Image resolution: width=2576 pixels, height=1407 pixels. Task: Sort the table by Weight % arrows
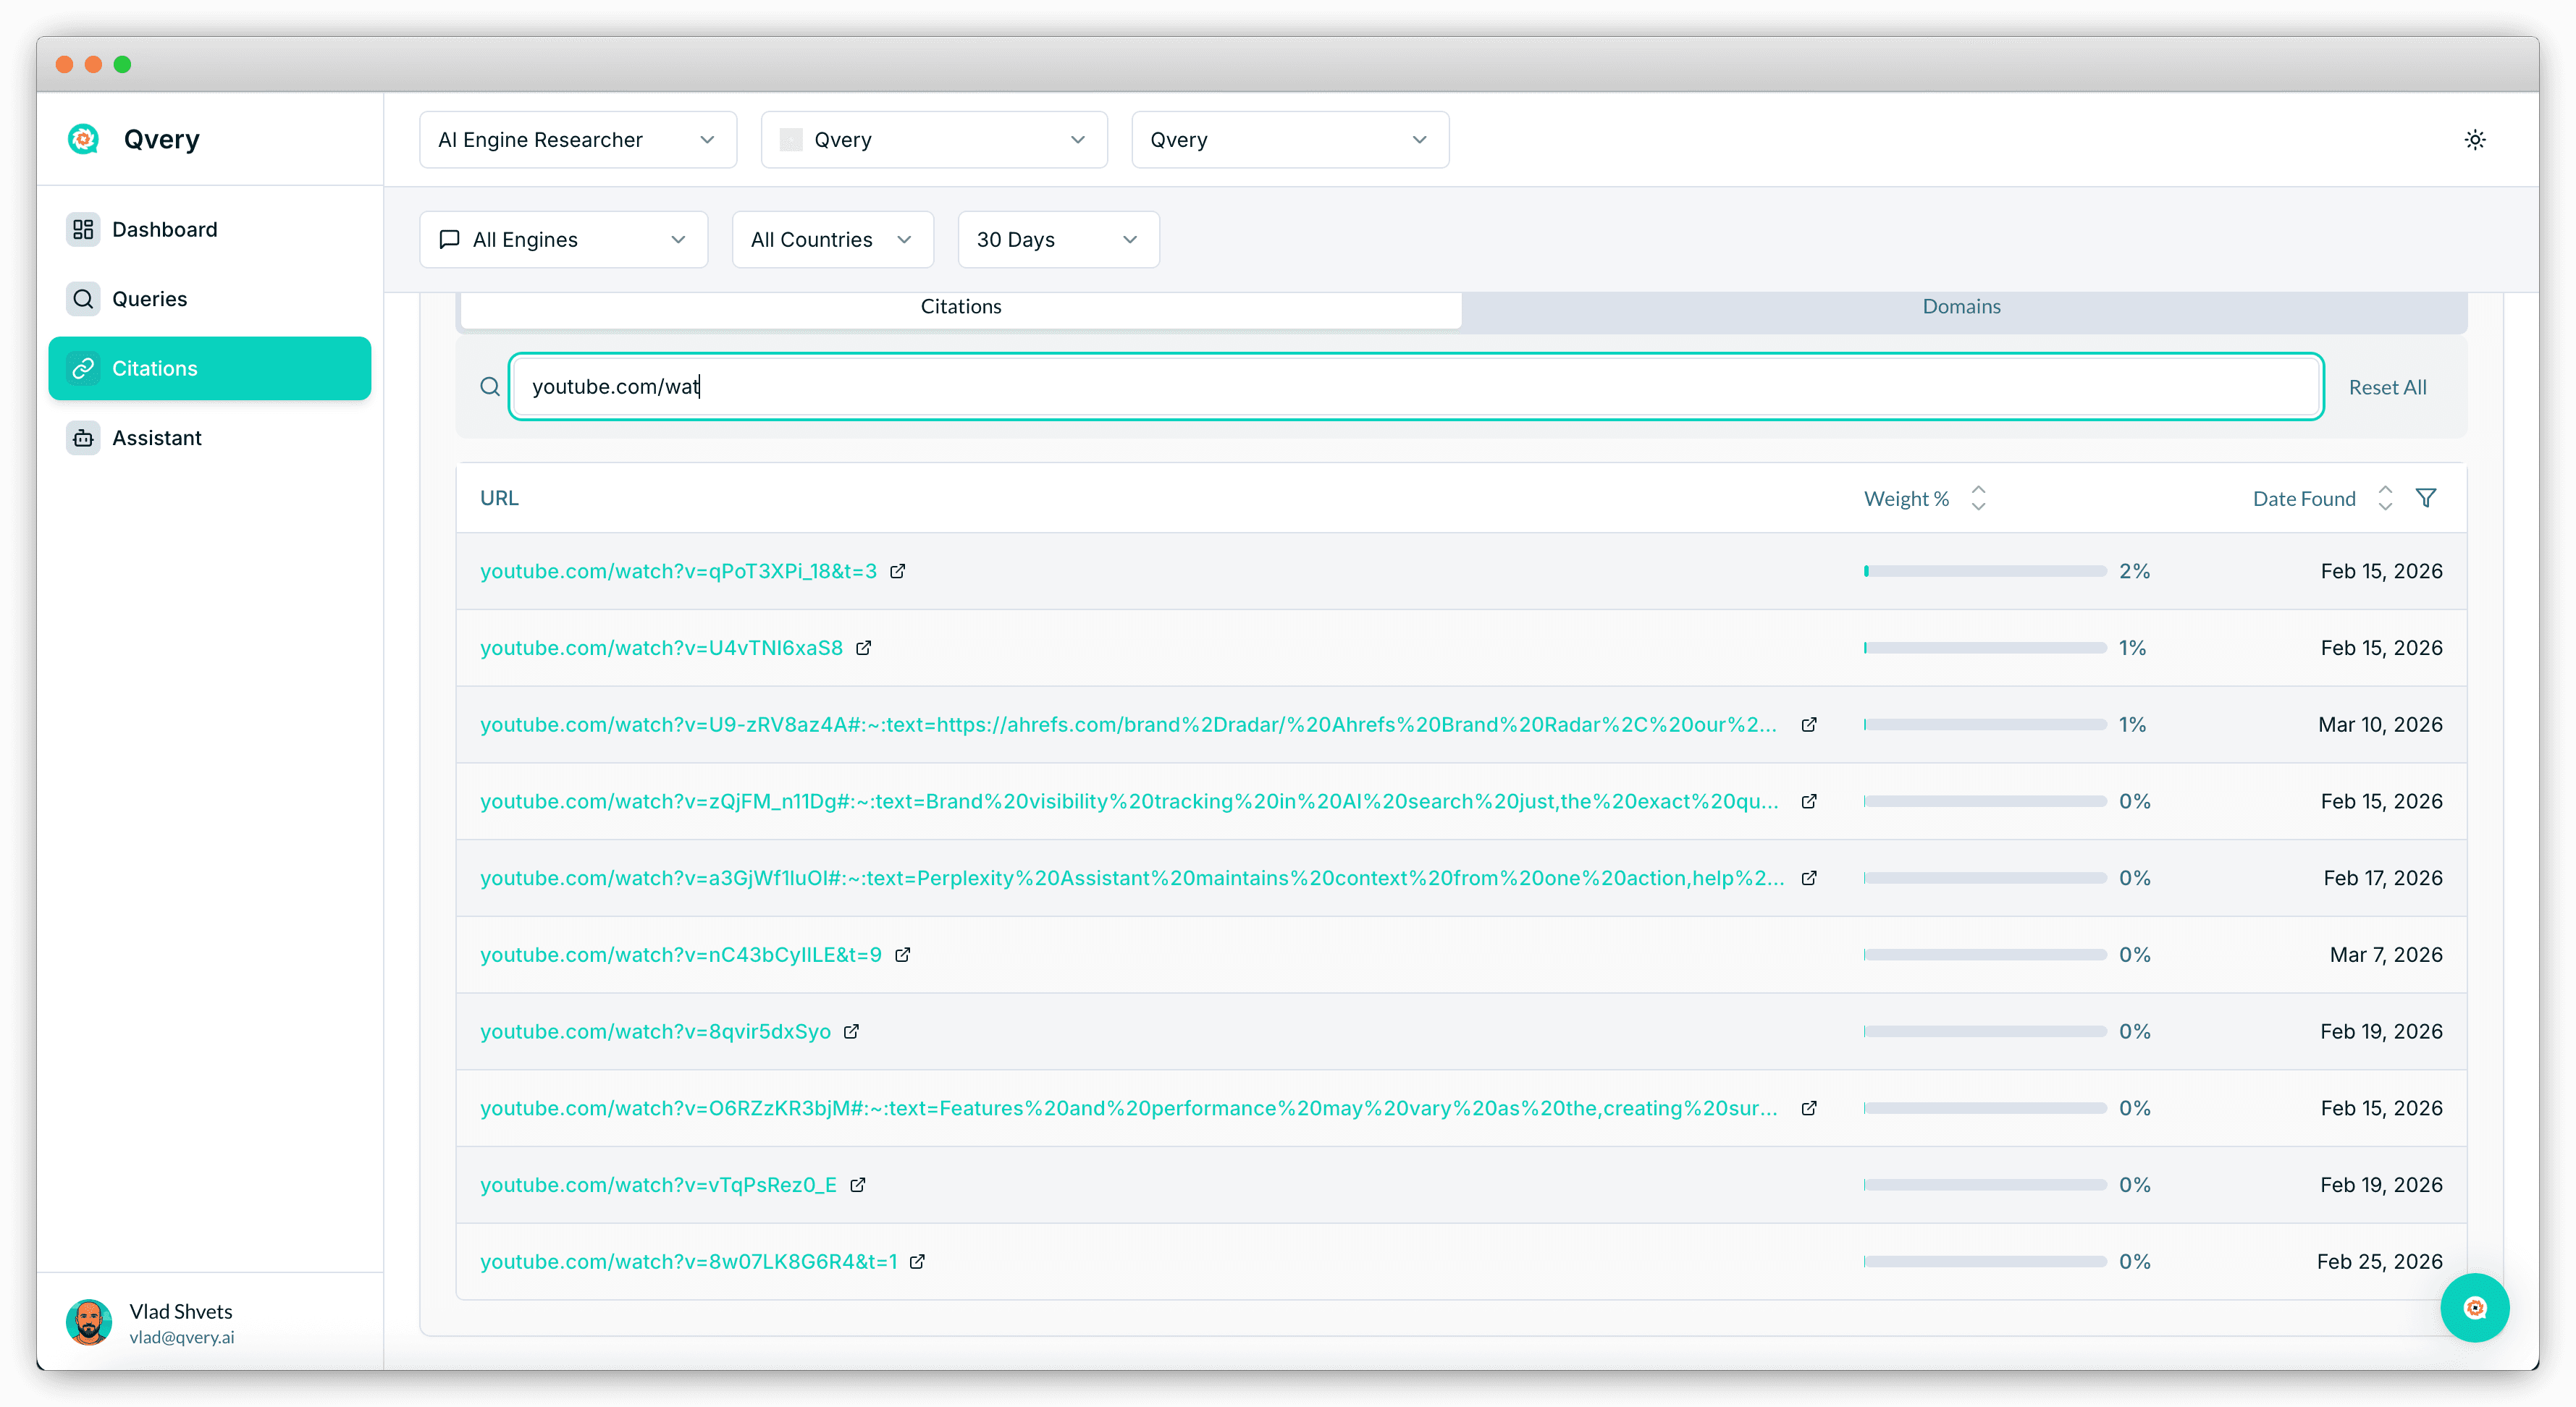tap(1977, 498)
